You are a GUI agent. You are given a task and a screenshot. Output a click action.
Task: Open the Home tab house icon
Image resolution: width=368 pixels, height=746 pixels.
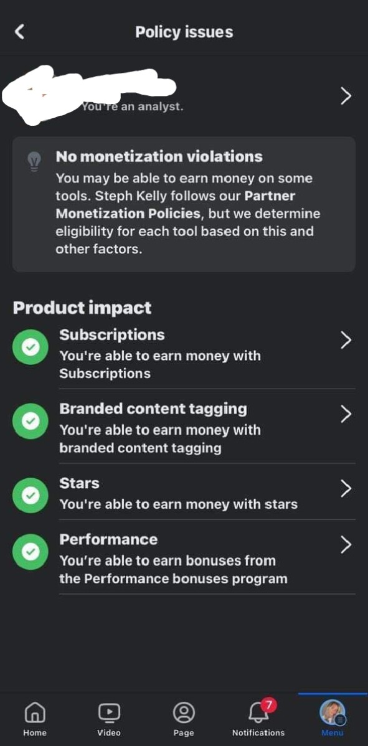35,712
